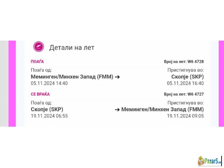Select return arrival airport Меминген/Минхен Запад (FMM)
Image resolution: width=224 pixels, height=168 pixels.
(162, 110)
